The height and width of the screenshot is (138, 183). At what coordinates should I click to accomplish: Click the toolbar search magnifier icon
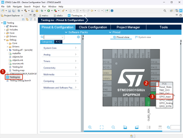tap(165, 11)
